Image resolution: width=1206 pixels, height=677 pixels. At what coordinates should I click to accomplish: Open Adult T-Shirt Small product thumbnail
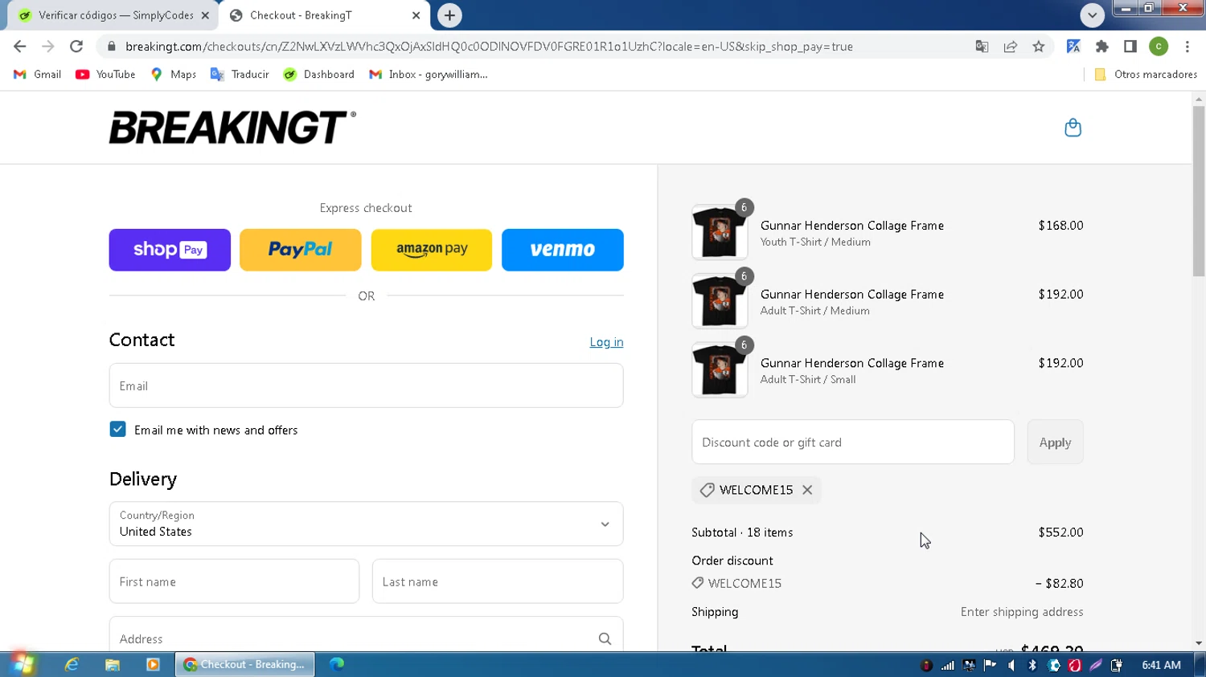pyautogui.click(x=720, y=370)
